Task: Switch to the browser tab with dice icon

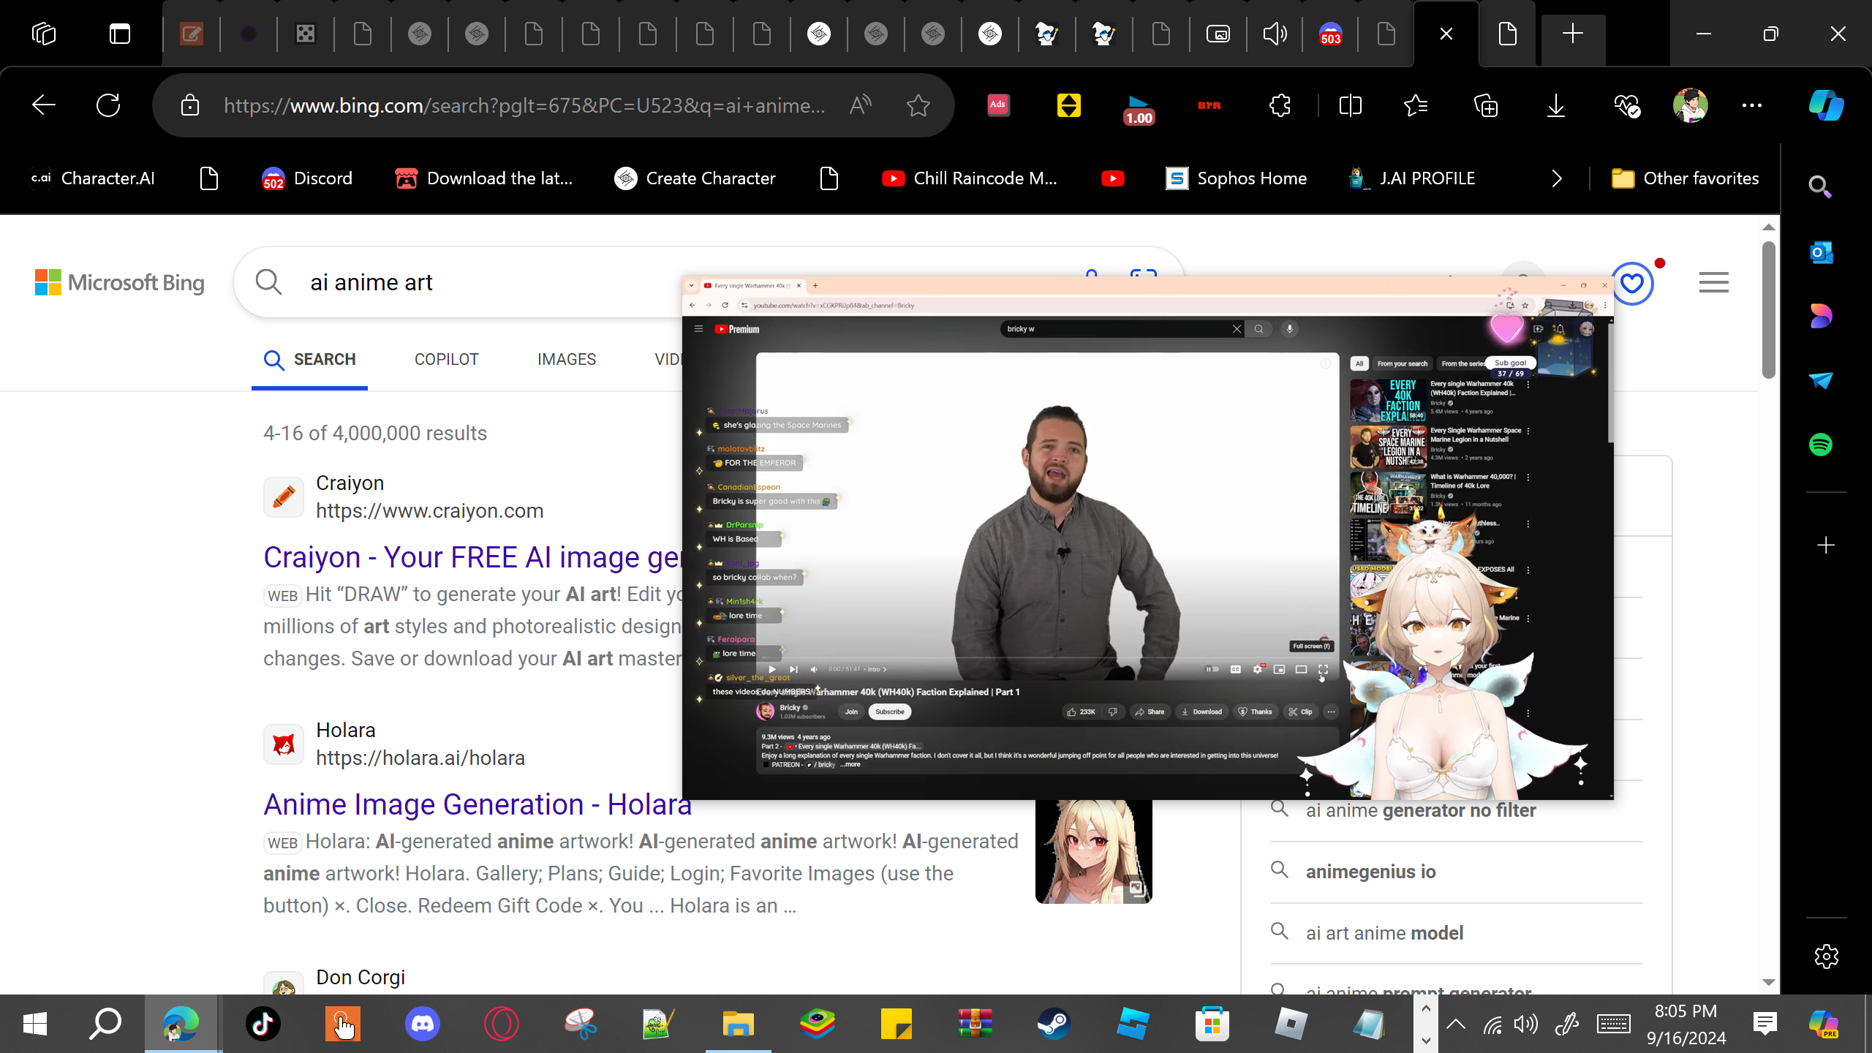Action: [x=306, y=34]
